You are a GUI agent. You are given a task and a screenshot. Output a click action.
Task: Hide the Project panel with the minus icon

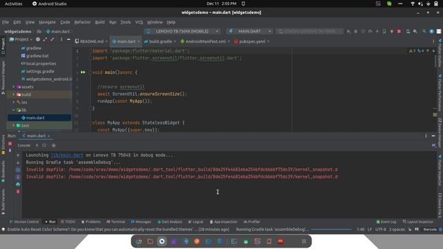pos(69,39)
